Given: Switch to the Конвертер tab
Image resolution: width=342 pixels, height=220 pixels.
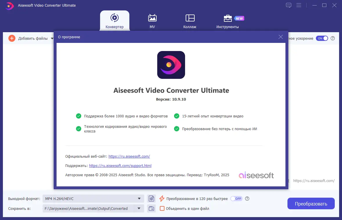Looking at the screenshot, I should click(x=115, y=21).
